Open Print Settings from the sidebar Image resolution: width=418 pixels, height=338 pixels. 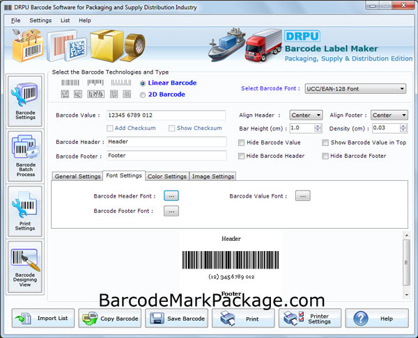pyautogui.click(x=25, y=211)
